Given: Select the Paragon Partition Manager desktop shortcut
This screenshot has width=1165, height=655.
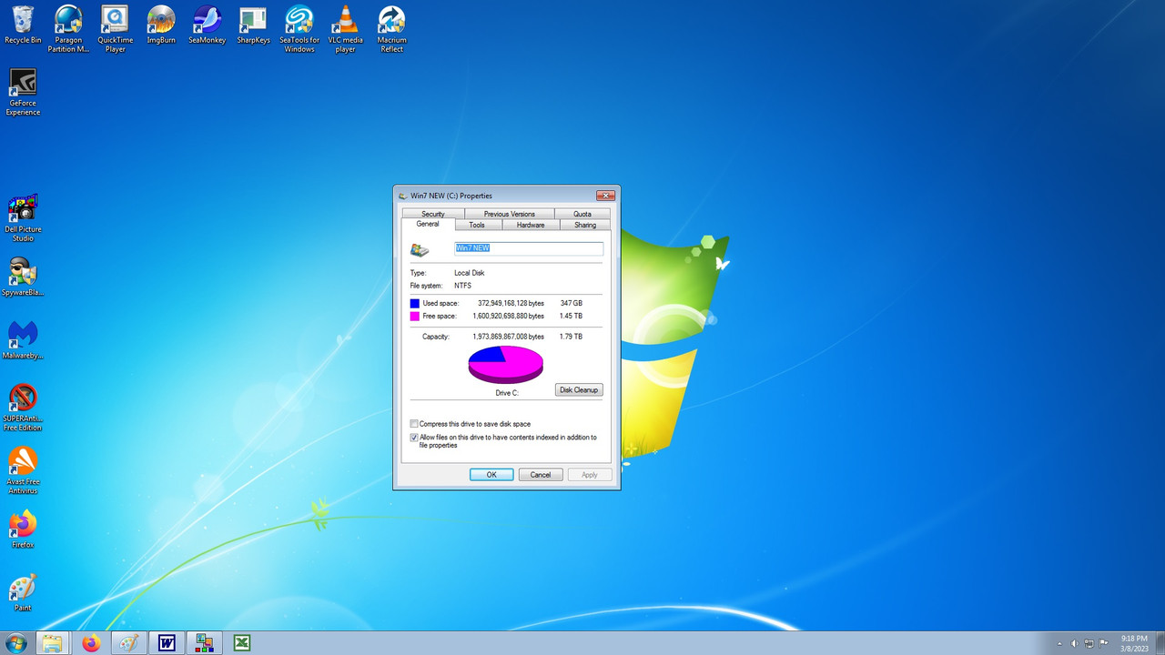Looking at the screenshot, I should click(68, 29).
